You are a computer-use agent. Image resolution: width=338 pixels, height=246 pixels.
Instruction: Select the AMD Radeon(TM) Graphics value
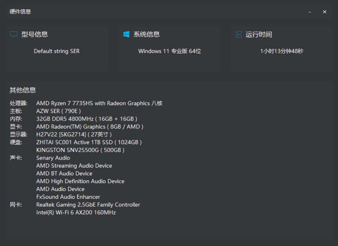(90, 127)
